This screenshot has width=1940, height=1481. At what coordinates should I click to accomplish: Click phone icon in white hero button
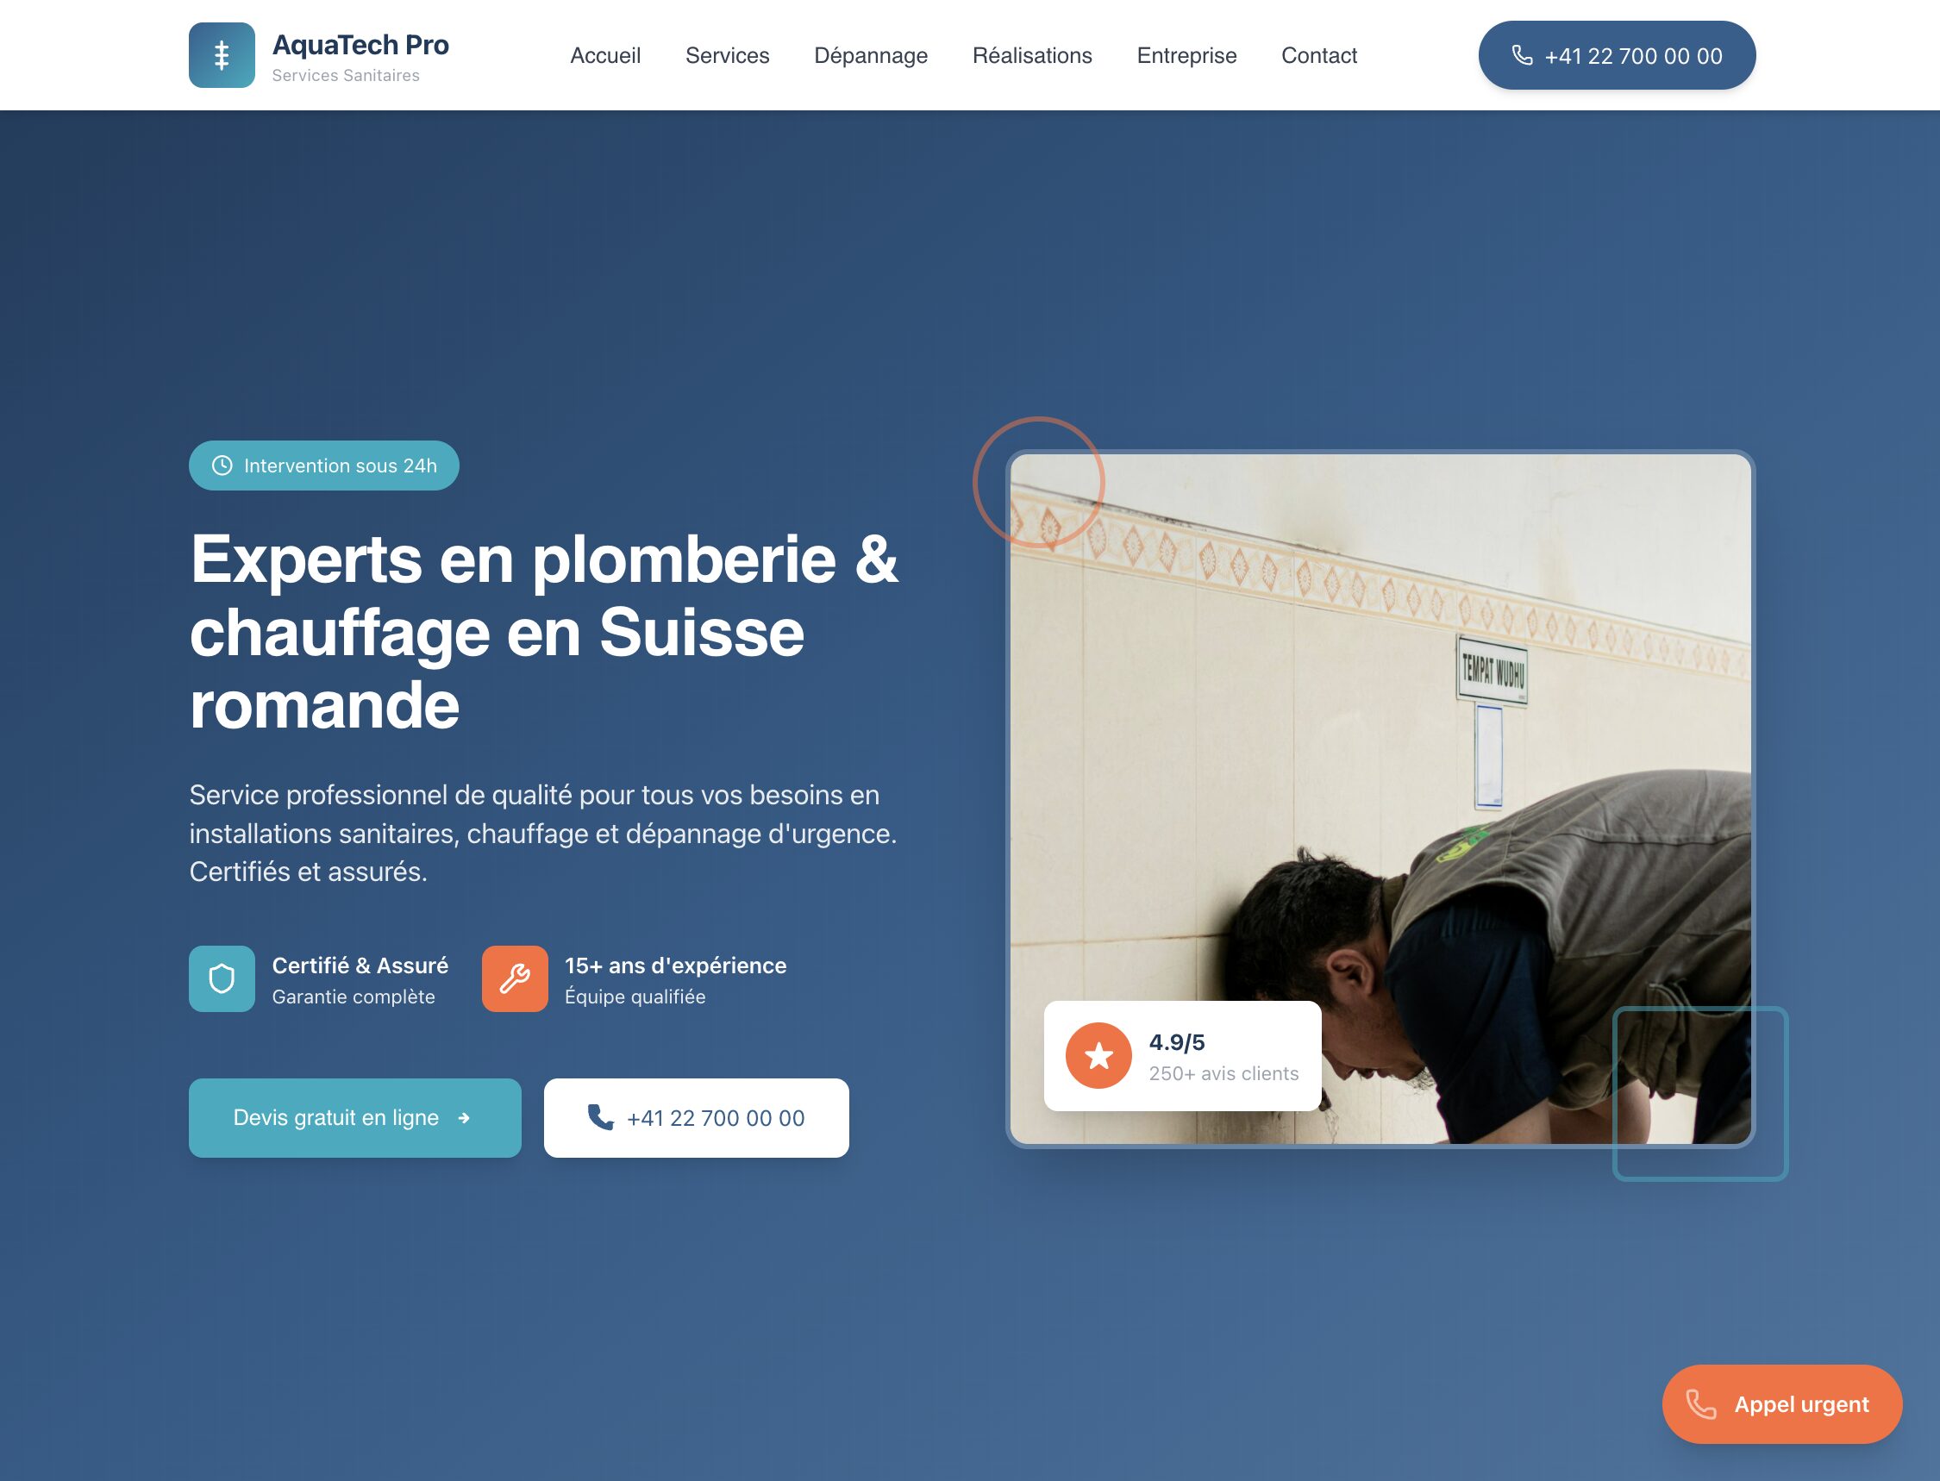(x=600, y=1117)
